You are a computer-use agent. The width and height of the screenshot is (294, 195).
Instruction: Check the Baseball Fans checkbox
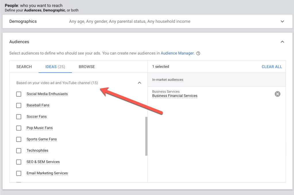(x=19, y=105)
